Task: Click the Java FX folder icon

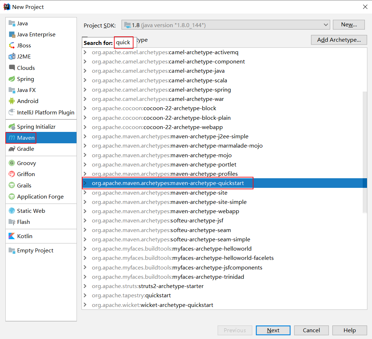Action: pyautogui.click(x=12, y=90)
